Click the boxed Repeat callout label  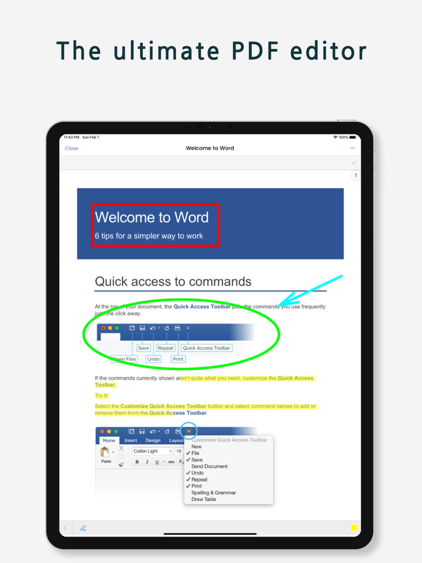pos(166,348)
